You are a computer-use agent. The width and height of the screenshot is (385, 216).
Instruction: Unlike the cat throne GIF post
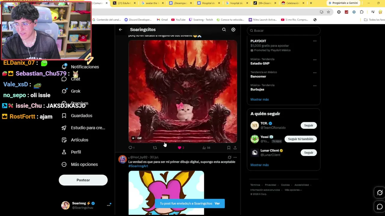click(x=181, y=148)
